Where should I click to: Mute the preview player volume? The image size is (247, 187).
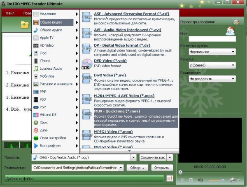tap(200, 180)
